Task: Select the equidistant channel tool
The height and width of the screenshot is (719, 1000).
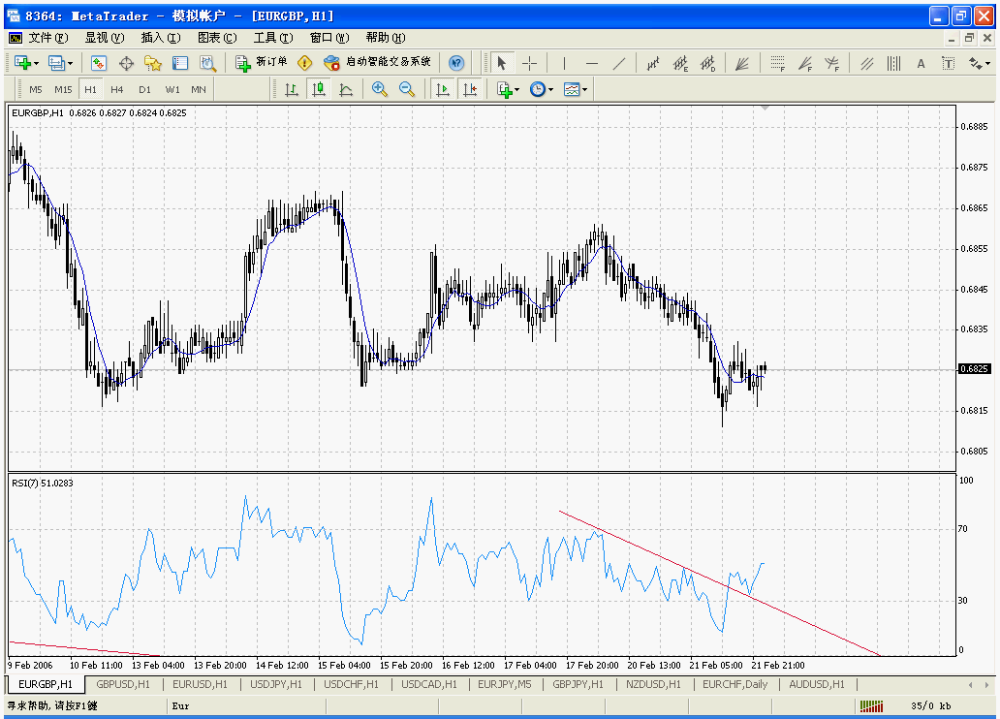Action: point(653,63)
